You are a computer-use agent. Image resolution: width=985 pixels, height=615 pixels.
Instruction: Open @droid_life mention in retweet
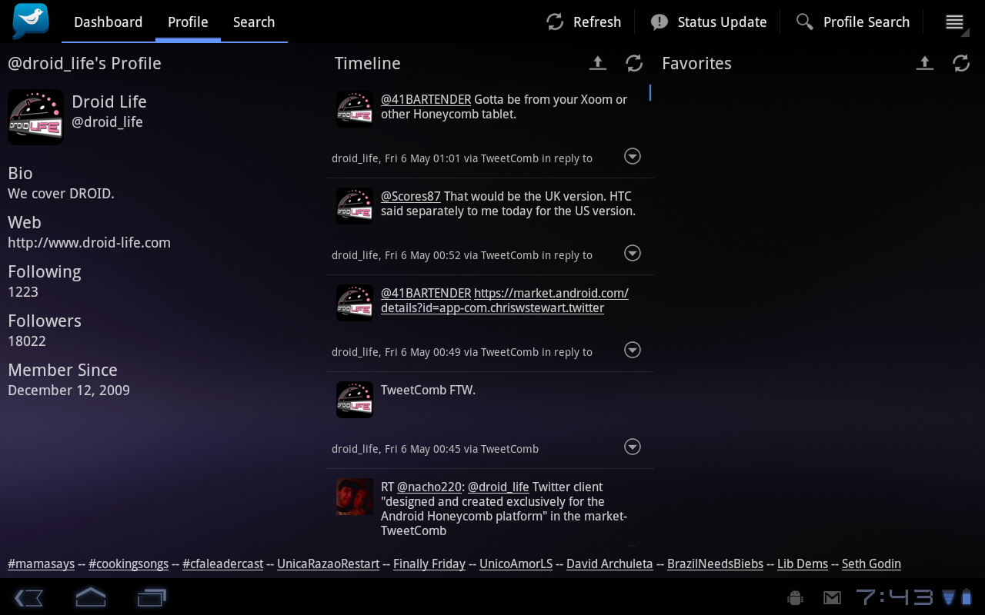[x=499, y=487]
